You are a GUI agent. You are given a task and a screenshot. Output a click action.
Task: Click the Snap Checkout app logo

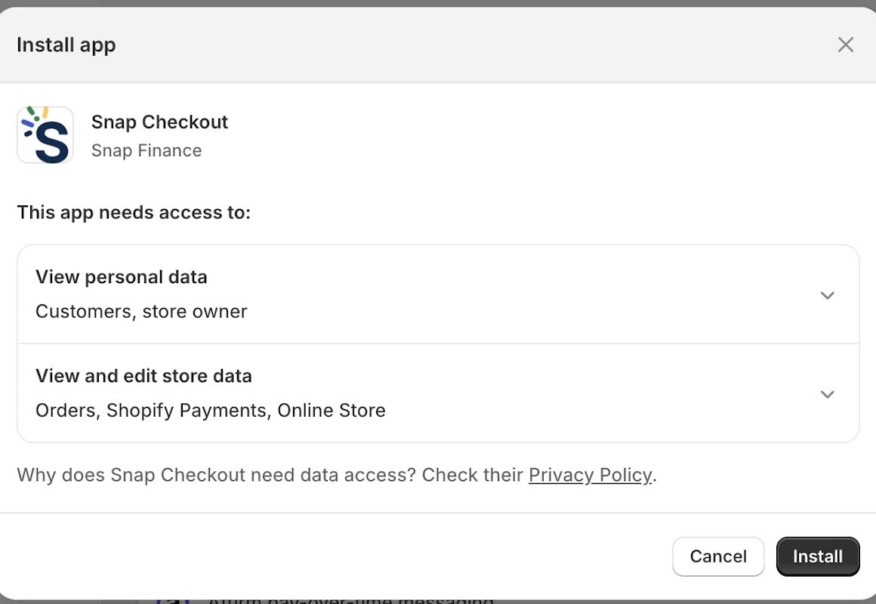click(45, 135)
